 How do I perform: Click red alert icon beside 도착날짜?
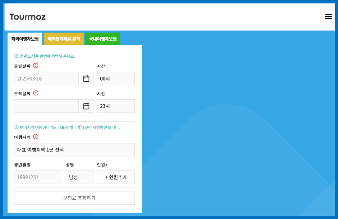[36, 93]
